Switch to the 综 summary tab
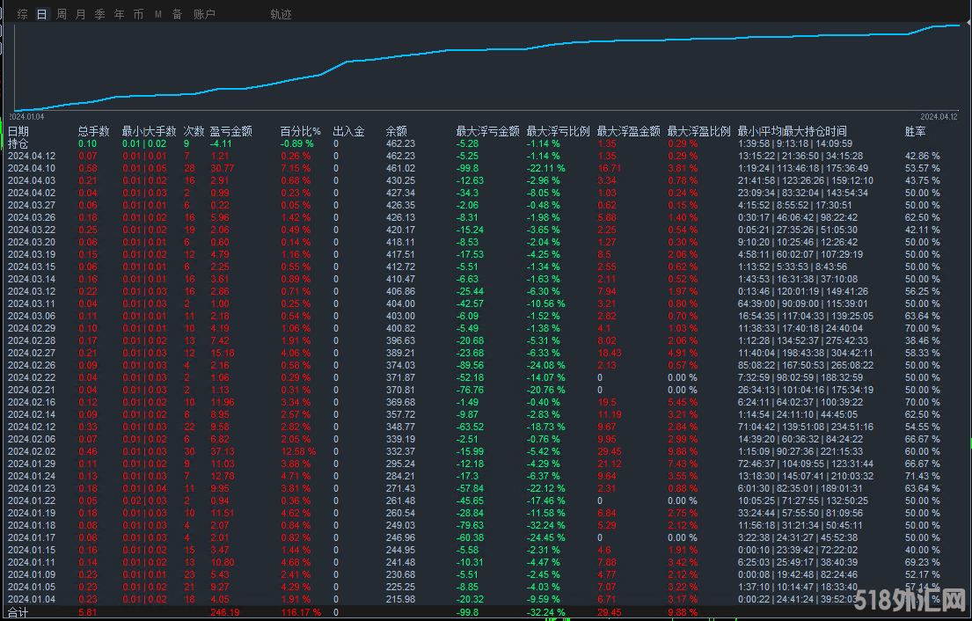 23,14
